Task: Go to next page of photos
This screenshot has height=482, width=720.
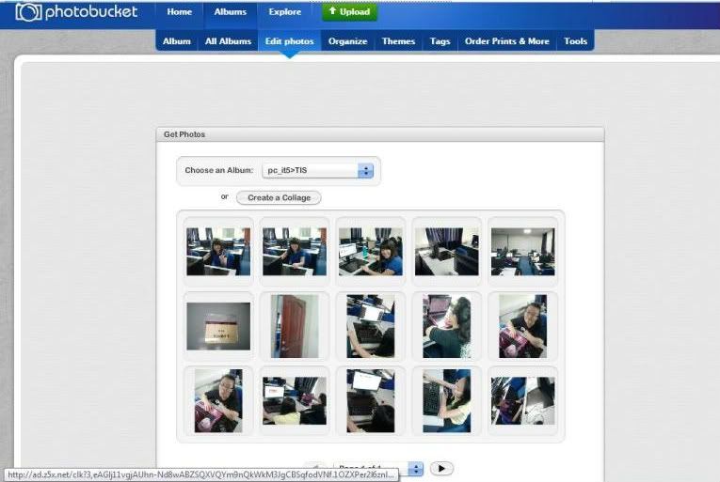Action: (x=440, y=468)
